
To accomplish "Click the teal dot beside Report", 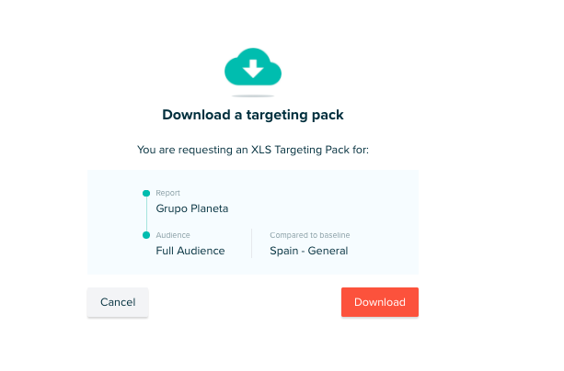I will tap(146, 193).
